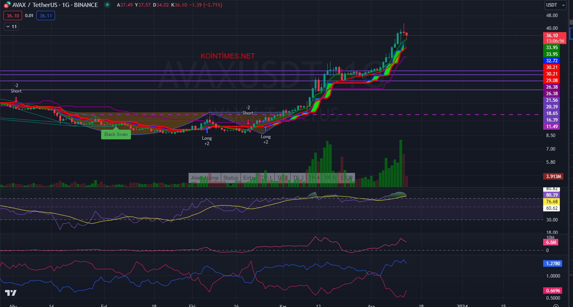The width and height of the screenshot is (573, 307).
Task: Collapse the indicator legend showing 11
Action: pos(11,27)
